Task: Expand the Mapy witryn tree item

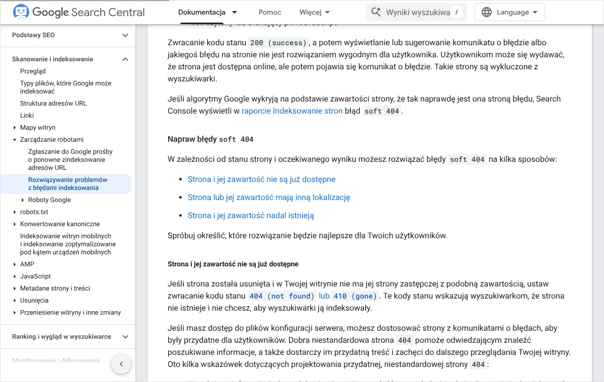Action: pos(15,128)
